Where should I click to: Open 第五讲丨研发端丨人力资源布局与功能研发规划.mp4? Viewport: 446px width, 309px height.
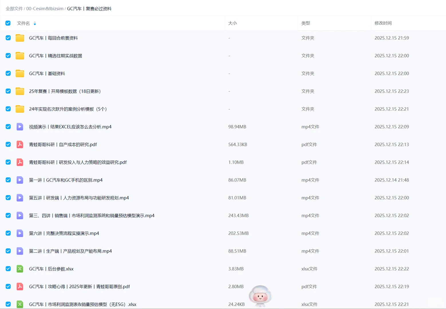79,198
